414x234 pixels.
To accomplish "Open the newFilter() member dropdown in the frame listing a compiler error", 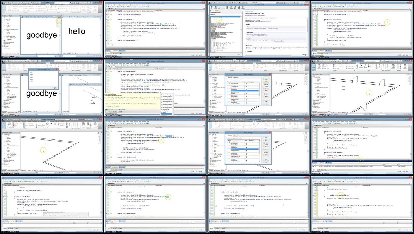I will pyautogui.click(x=387, y=127).
